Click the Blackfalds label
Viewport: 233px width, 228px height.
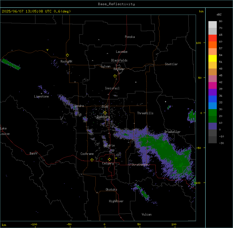pyautogui.click(x=119, y=60)
